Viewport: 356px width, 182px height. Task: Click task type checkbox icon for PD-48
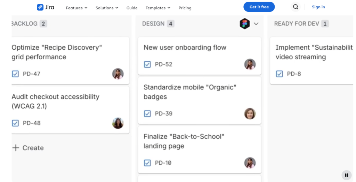[x=15, y=123]
